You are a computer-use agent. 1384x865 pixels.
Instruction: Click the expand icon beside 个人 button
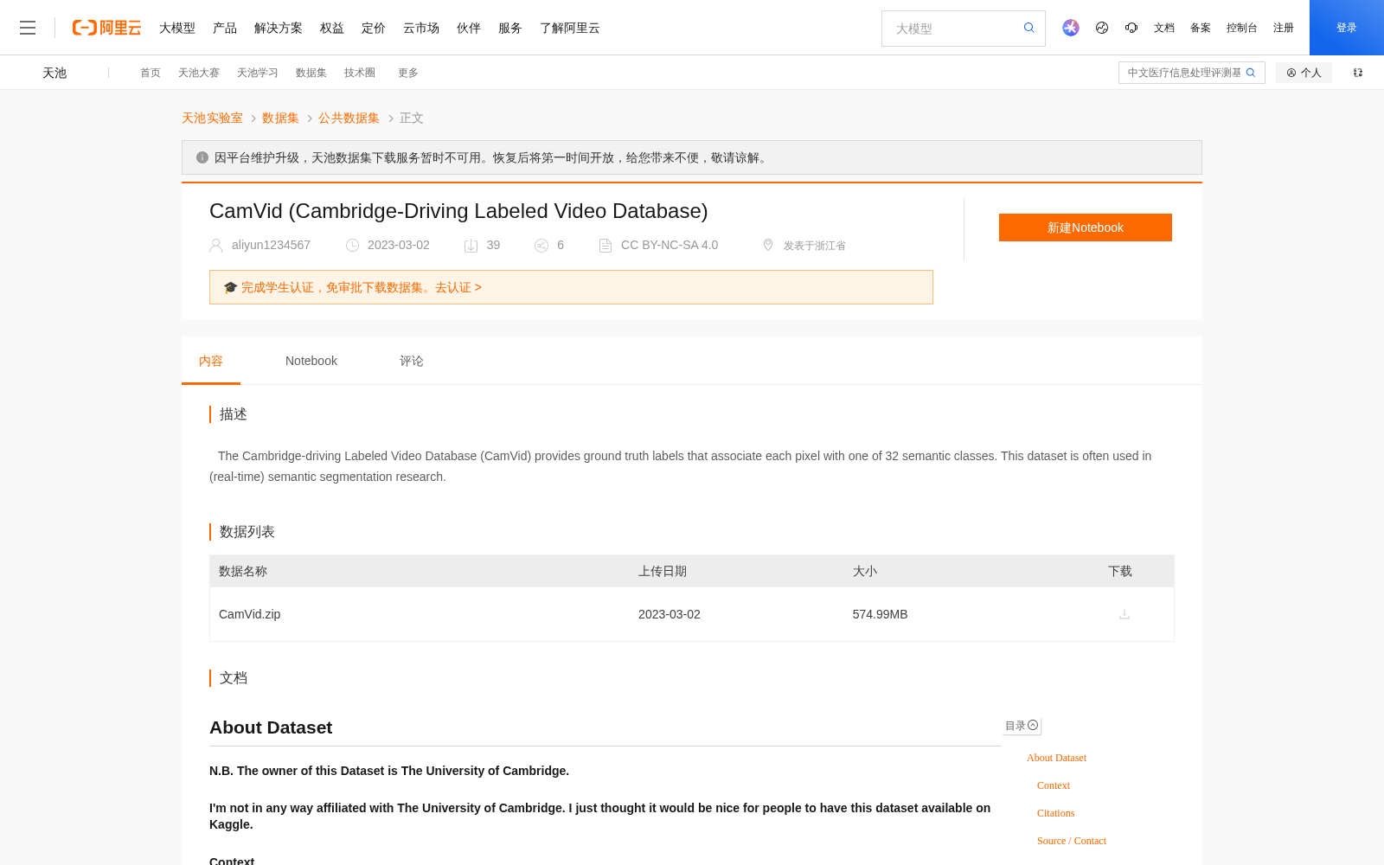[1358, 73]
